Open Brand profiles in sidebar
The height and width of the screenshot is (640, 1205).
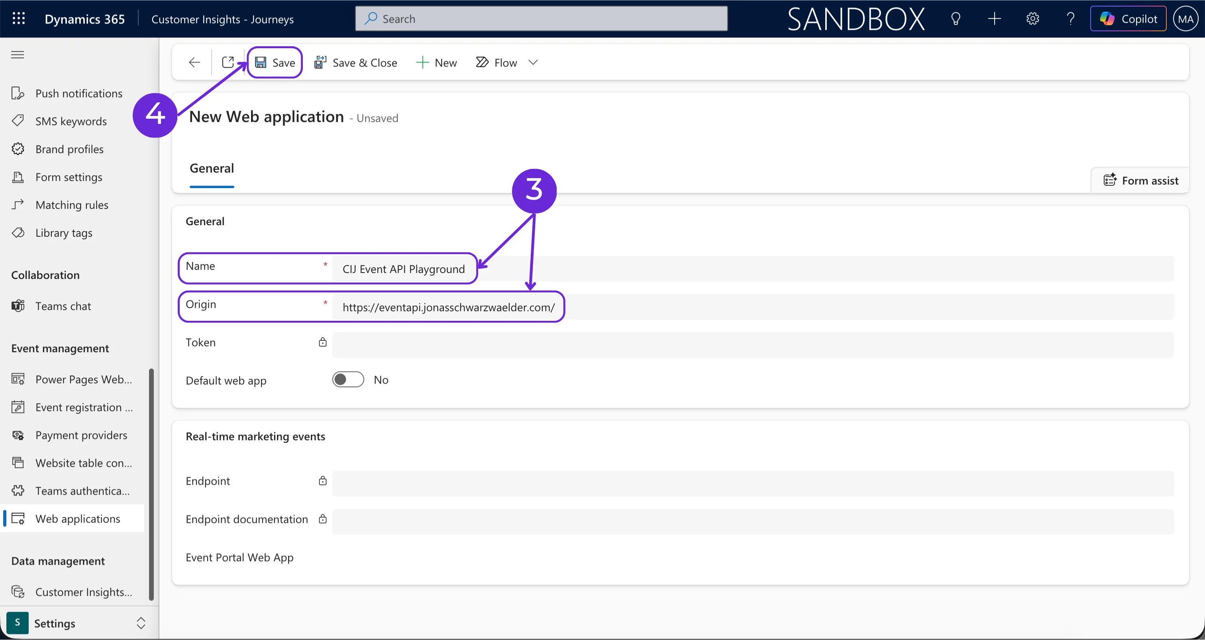73,149
